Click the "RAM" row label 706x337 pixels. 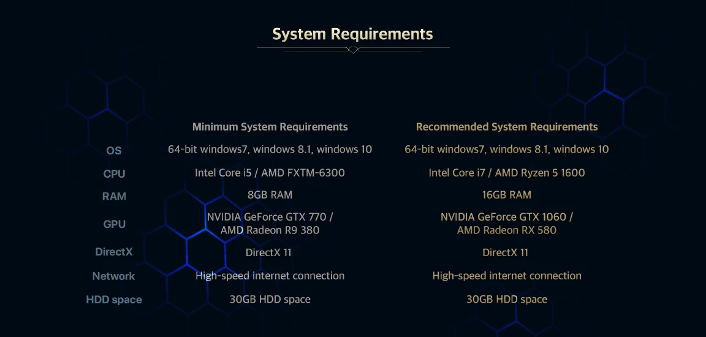coord(115,196)
